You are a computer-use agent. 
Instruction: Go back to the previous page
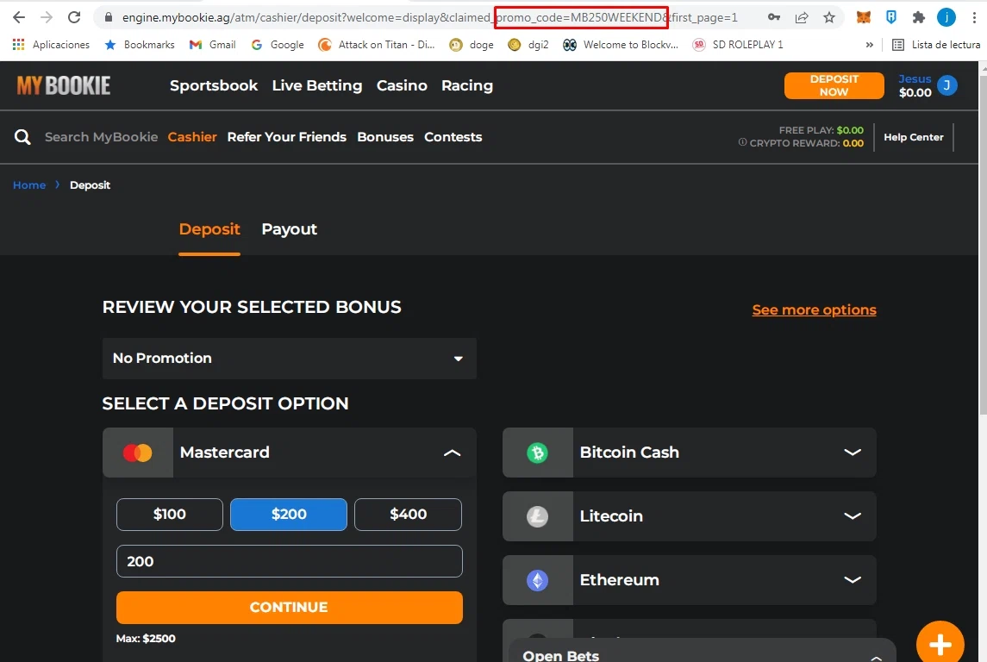pyautogui.click(x=19, y=17)
